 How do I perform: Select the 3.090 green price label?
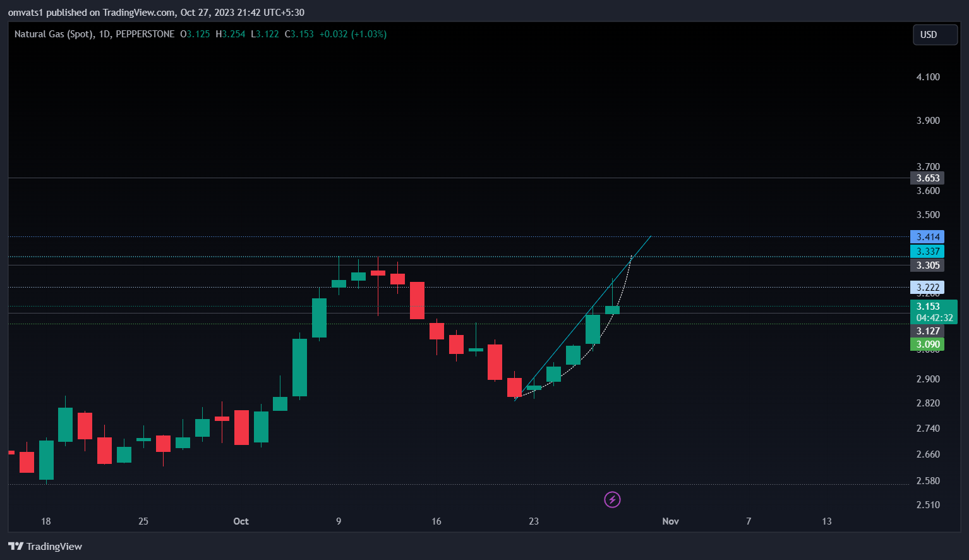tap(927, 344)
